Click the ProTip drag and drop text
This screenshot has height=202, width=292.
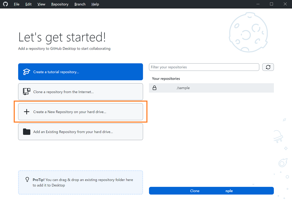point(83,182)
